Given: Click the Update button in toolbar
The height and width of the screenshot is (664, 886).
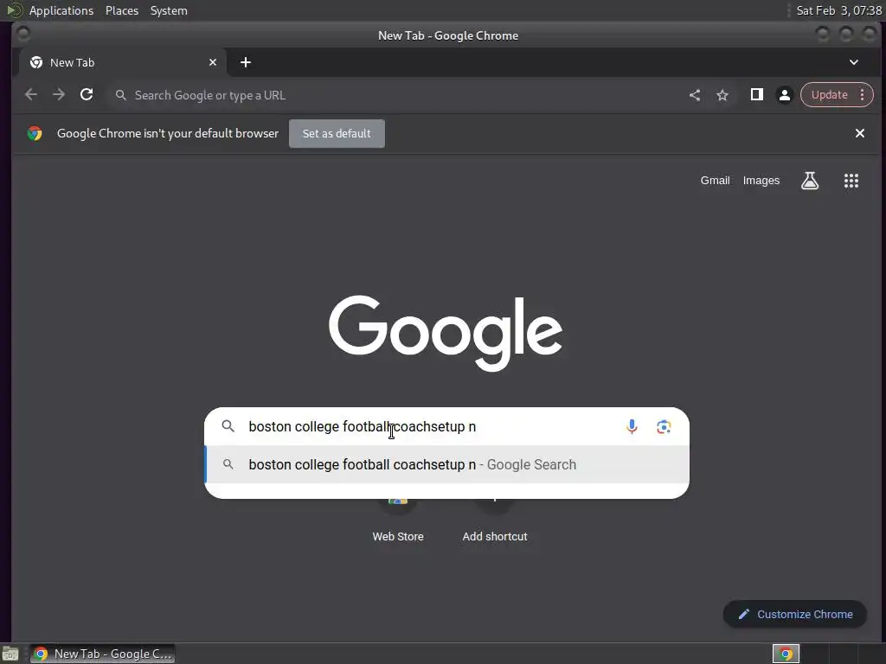Looking at the screenshot, I should [829, 95].
